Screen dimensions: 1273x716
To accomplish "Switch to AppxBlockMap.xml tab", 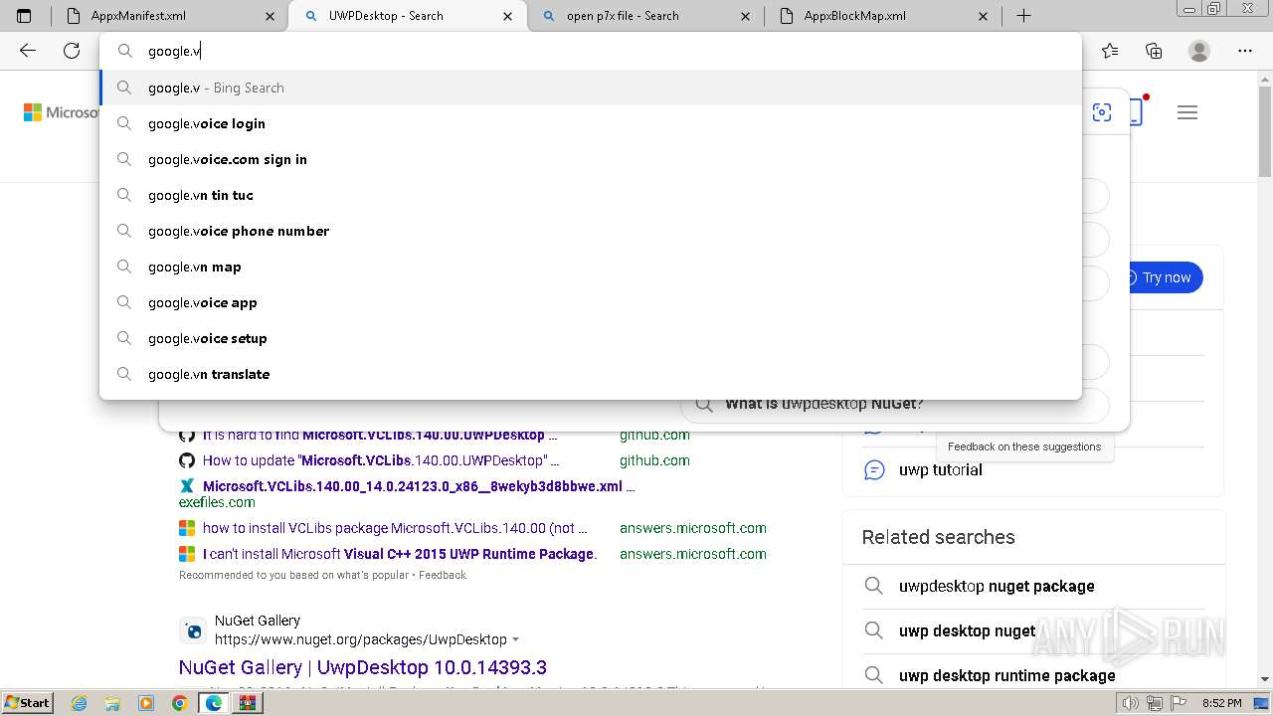I will pos(882,16).
